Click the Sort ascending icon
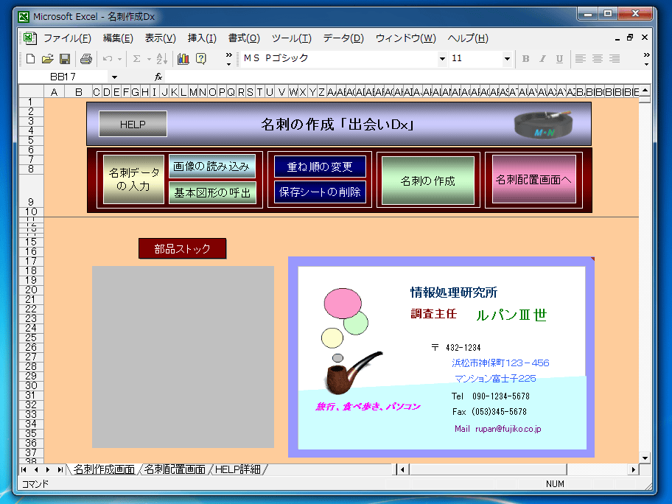Screen dimensions: 672x504 [x=162, y=59]
